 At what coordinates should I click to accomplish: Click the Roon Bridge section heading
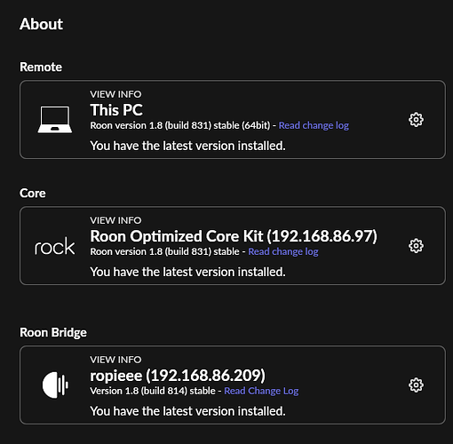[53, 332]
